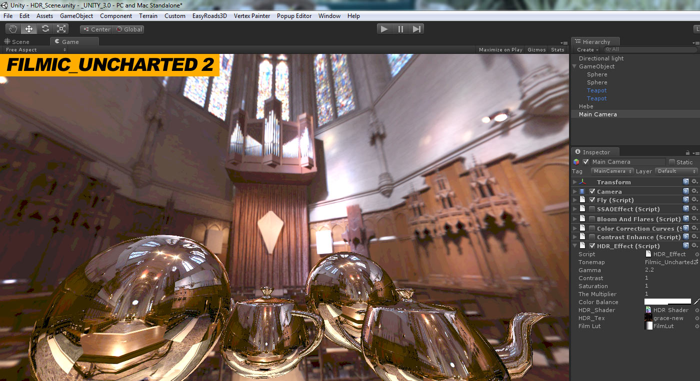
Task: Open the Create dropdown in Hierarchy
Action: point(587,50)
